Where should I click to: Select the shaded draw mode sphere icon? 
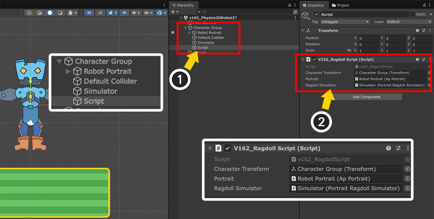tap(50, 13)
